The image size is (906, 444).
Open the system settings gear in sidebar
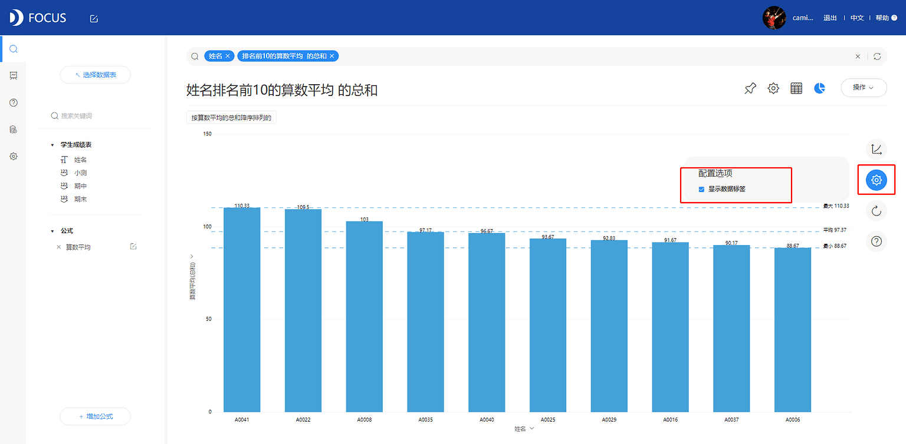pyautogui.click(x=13, y=156)
